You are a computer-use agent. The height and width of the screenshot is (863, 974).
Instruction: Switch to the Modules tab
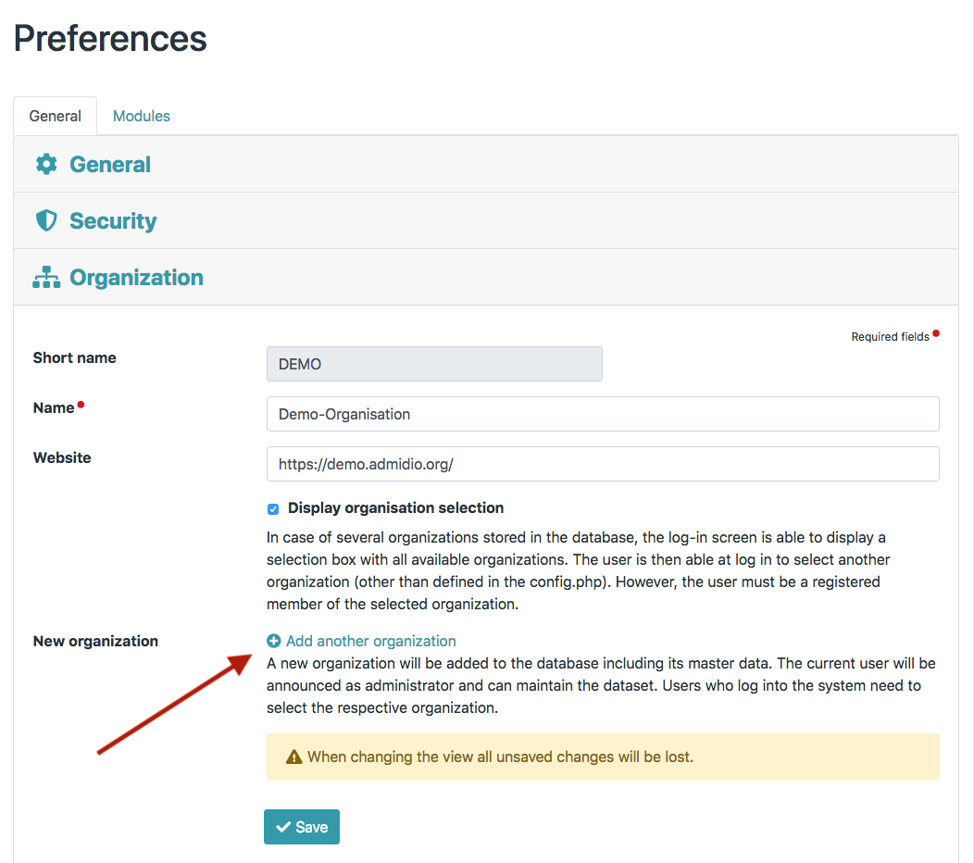(x=142, y=116)
